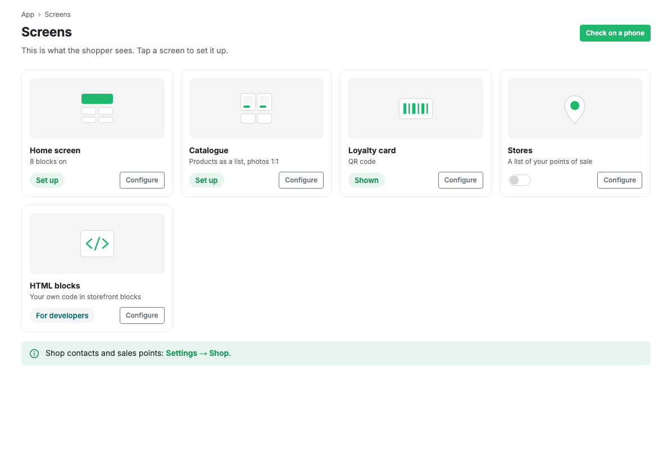Click the For developers badge
The width and height of the screenshot is (672, 476).
(62, 315)
